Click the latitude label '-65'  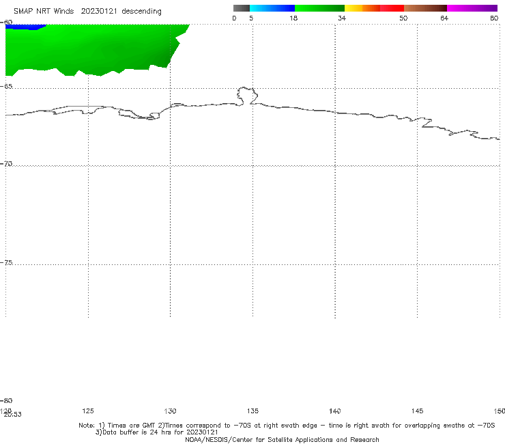coord(6,87)
